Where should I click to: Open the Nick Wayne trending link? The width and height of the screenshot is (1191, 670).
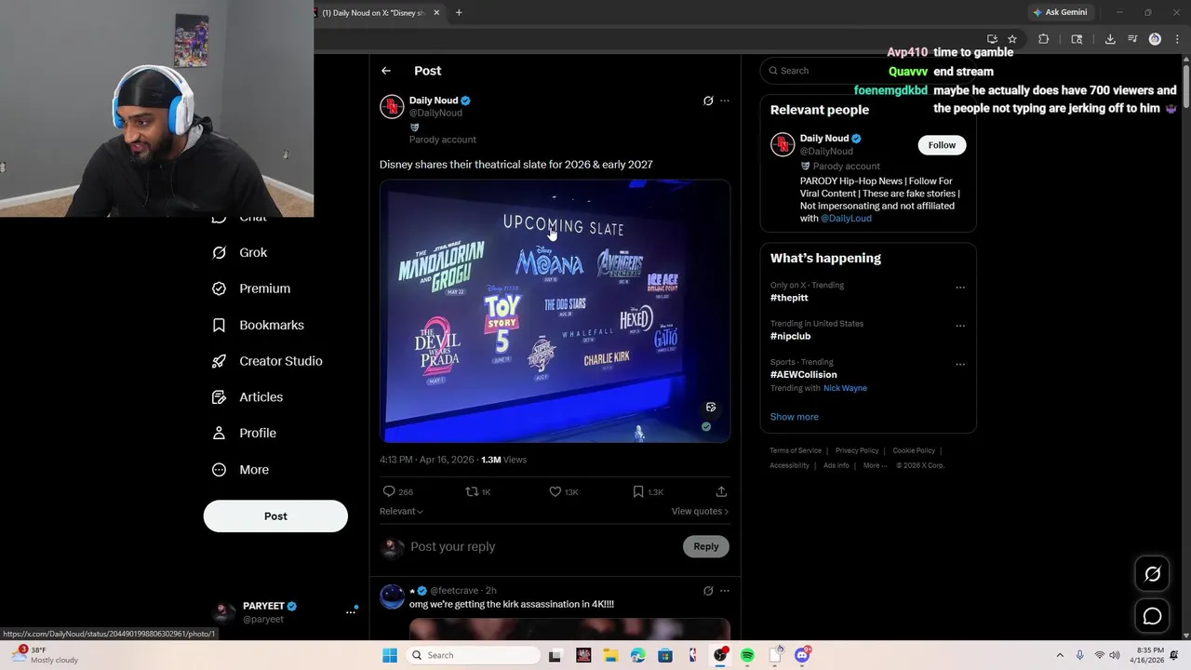[x=845, y=388]
